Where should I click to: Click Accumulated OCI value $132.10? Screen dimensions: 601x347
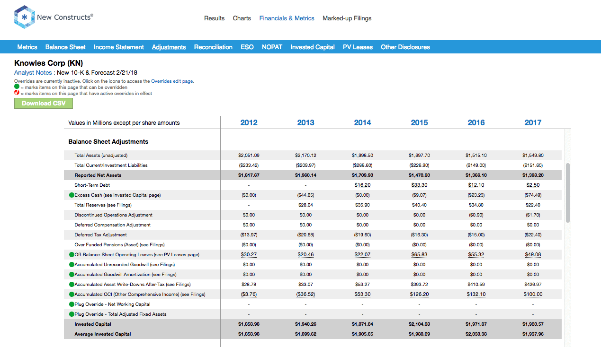476,295
